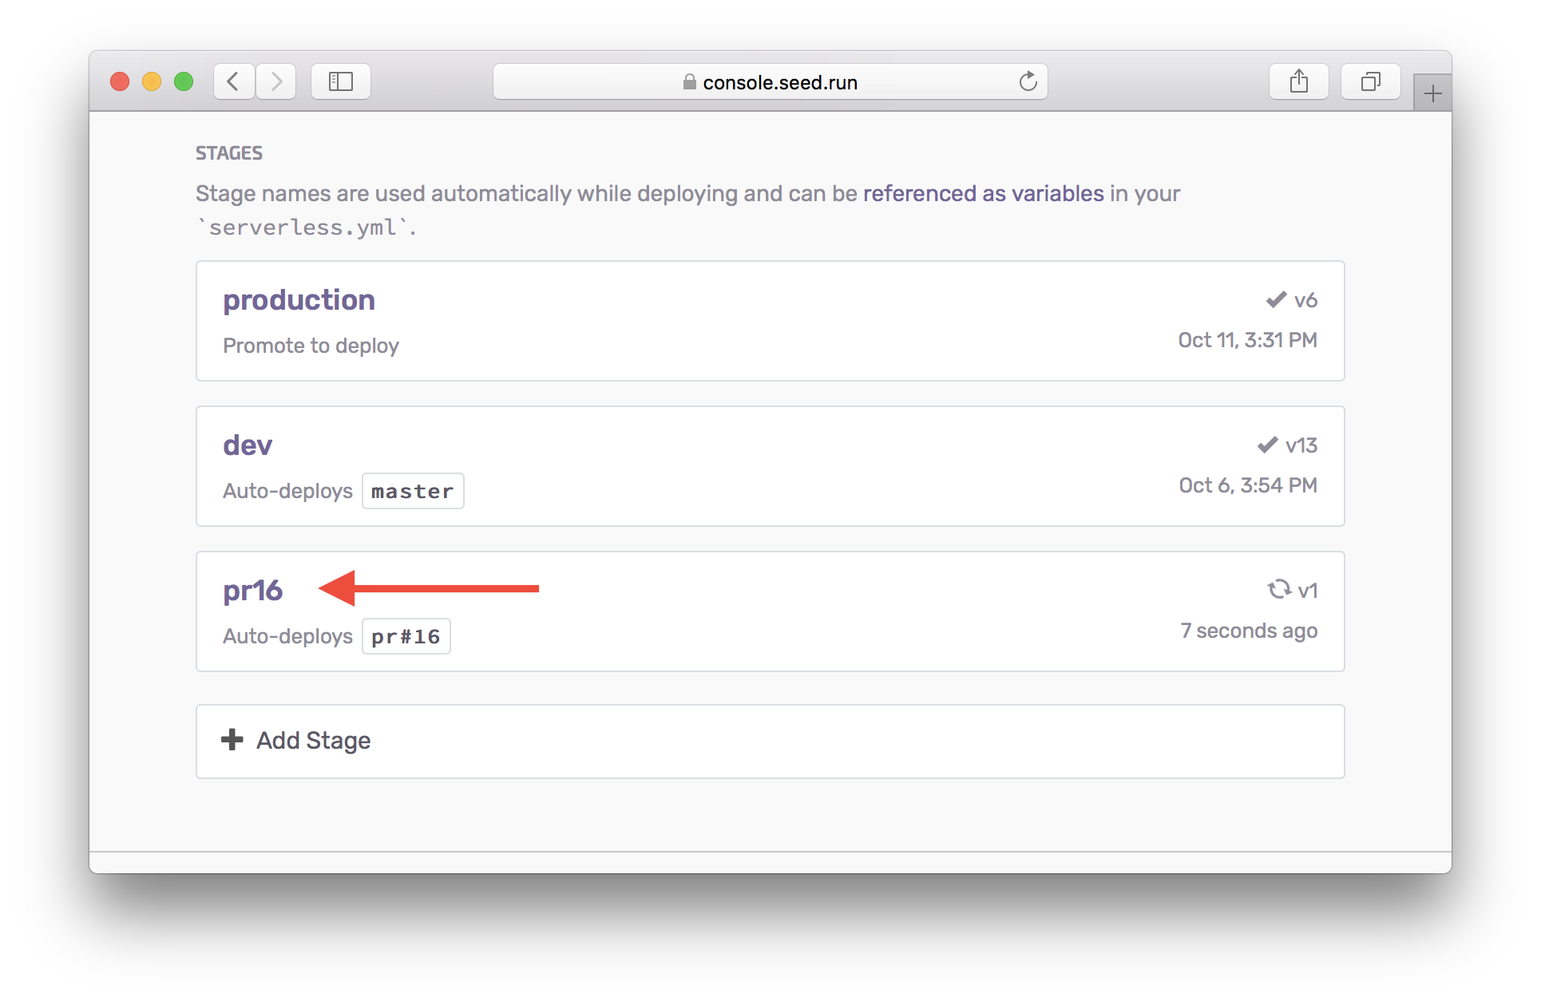Click the red arrow pointing at pr16
1541x1001 pixels.
pyautogui.click(x=429, y=590)
